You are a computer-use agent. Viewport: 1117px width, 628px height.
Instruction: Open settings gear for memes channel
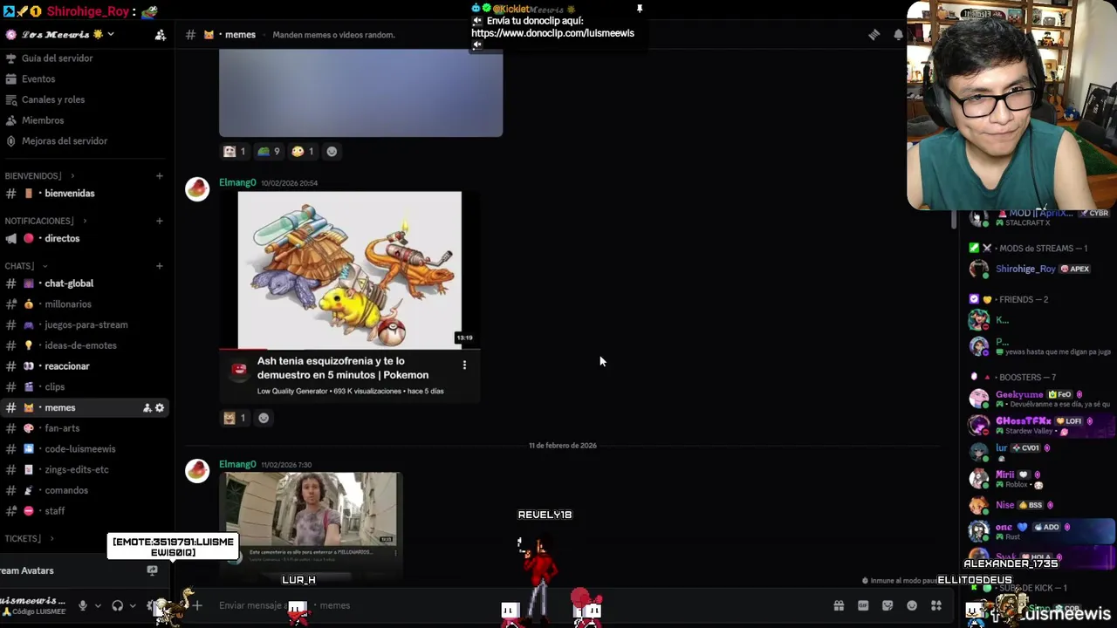click(x=160, y=408)
